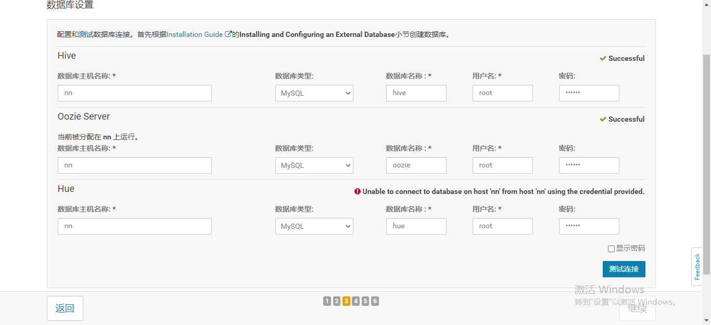
Task: Open the Installation Guide link
Action: [x=195, y=34]
